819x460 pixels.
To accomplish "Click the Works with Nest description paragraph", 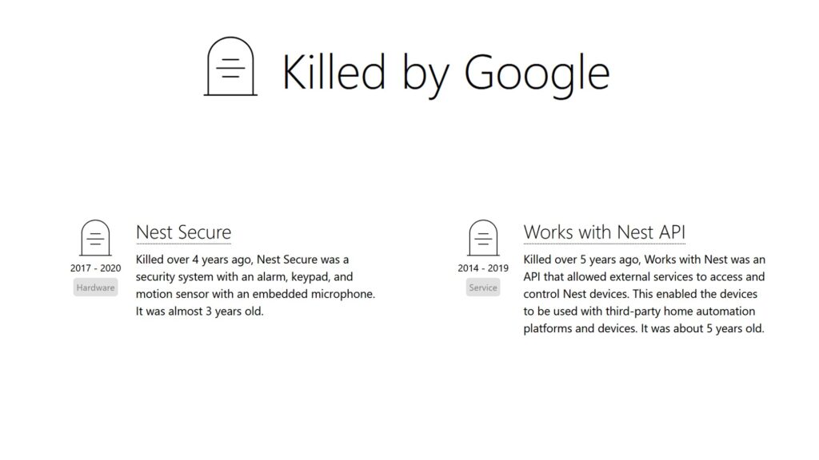I will click(x=645, y=294).
